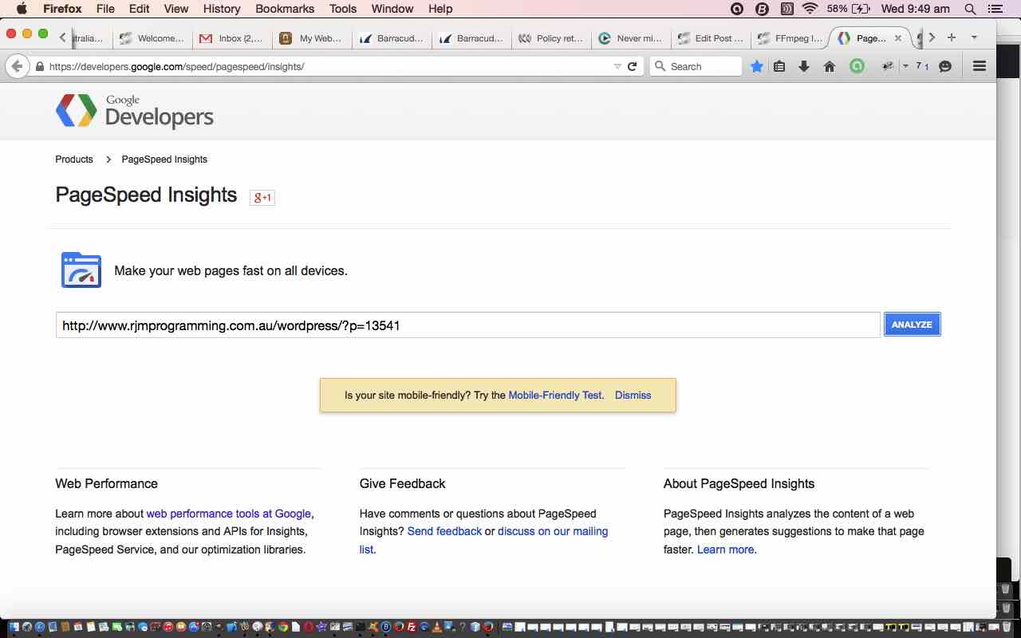Reload the page with refresh icon
The height and width of the screenshot is (638, 1021).
633,66
